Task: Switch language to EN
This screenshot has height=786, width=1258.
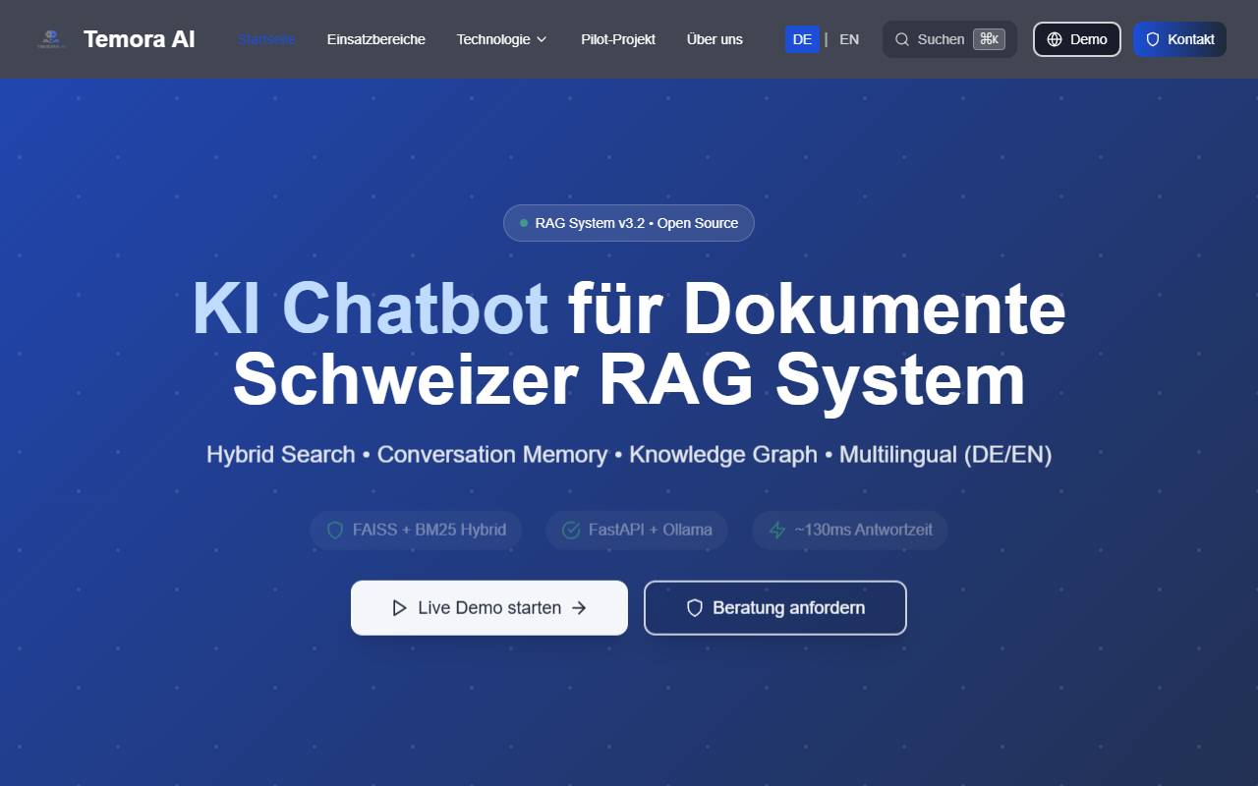Action: [849, 39]
